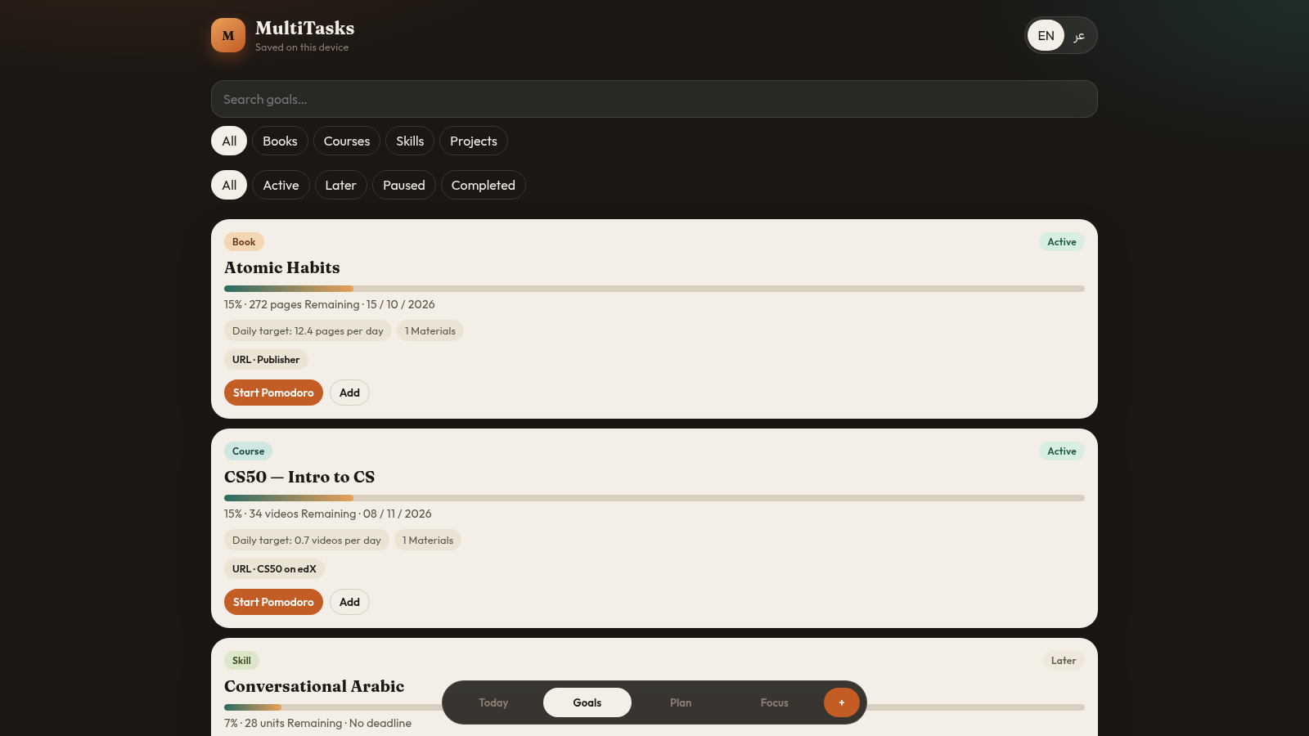The image size is (1309, 736).
Task: Select the Projects category filter
Action: point(474,141)
